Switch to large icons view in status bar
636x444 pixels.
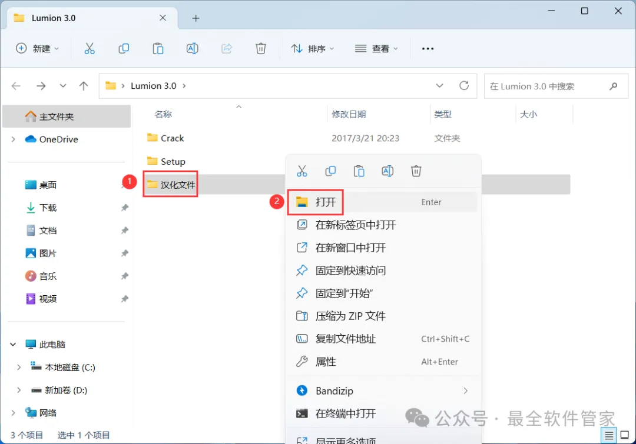(x=625, y=436)
